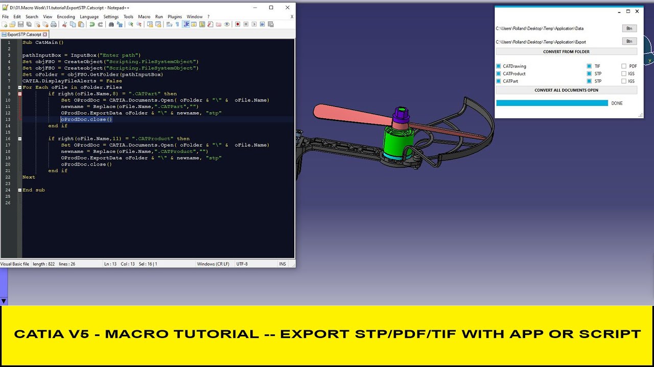Click CONVERT FROM FOLDER button
This screenshot has height=367, width=654.
tap(566, 51)
